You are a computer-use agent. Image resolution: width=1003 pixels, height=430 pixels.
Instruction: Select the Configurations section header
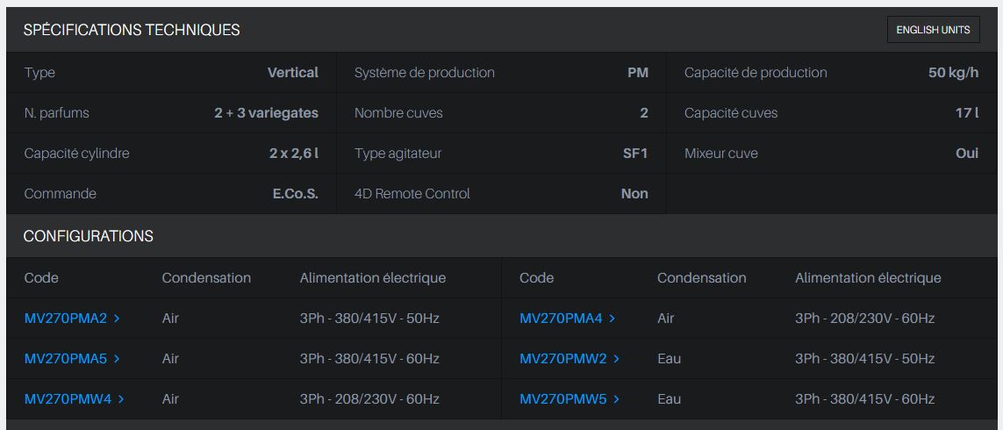[x=89, y=236]
